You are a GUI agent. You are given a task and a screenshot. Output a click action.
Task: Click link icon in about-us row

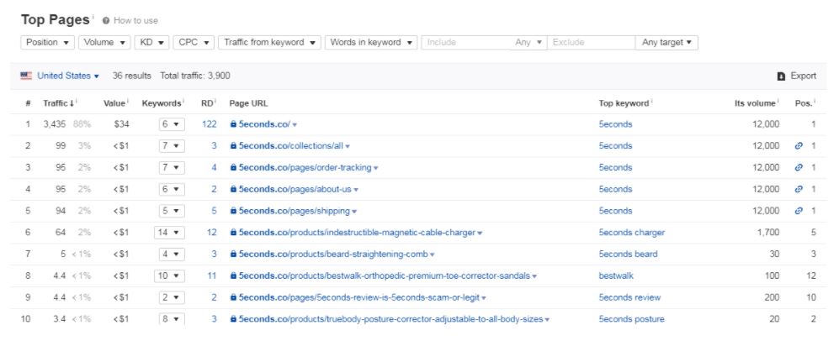(799, 190)
